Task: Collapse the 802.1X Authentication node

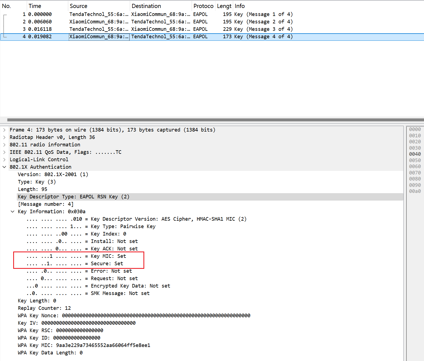Action: pyautogui.click(x=4, y=167)
